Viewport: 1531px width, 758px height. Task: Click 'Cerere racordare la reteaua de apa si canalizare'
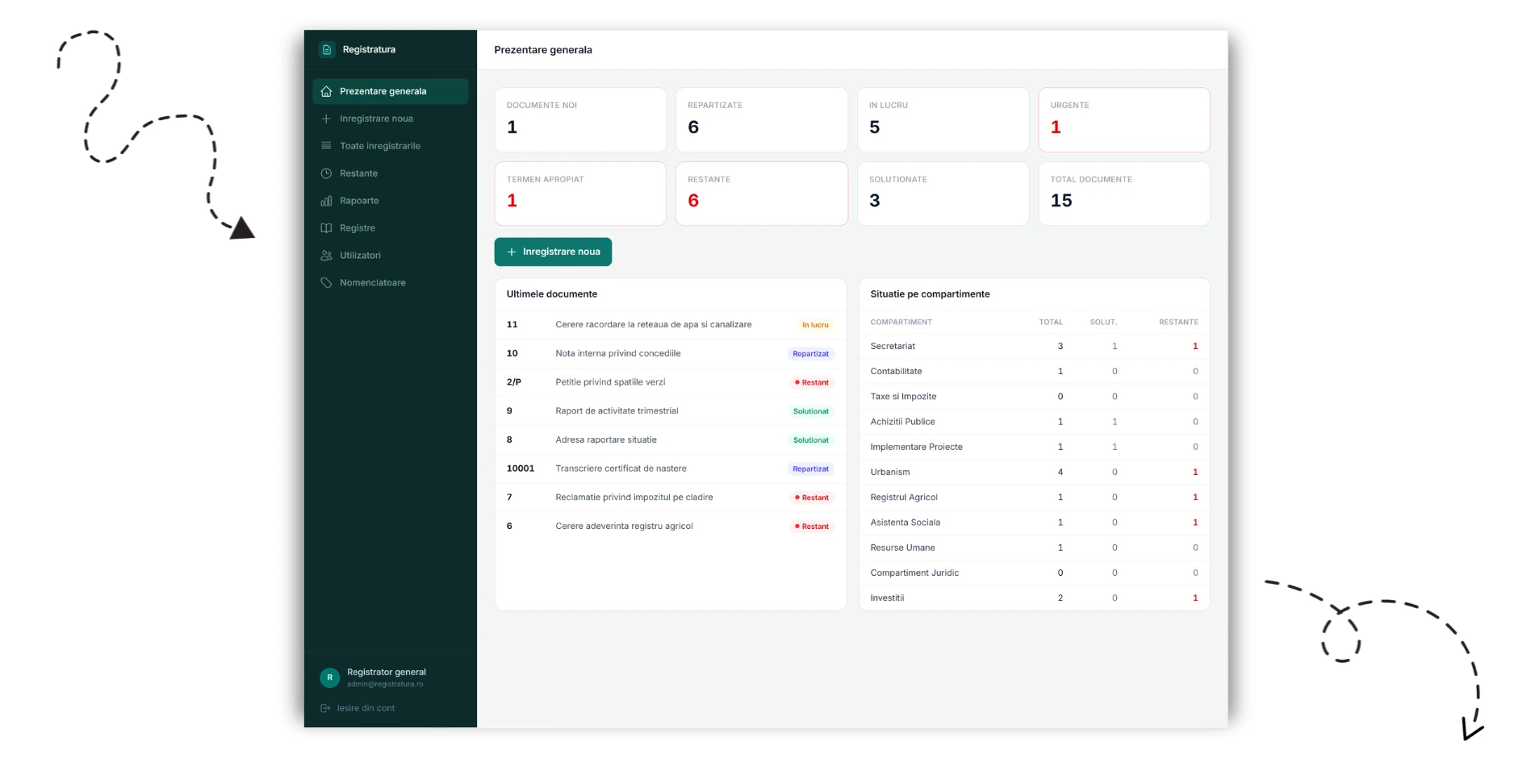pos(654,325)
